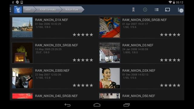Click exposure text 1/60, f/5.6

click(x=129, y=27)
